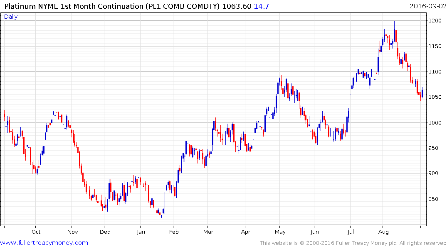Click the Jul month axis label
Image resolution: width=447 pixels, height=249 pixels.
click(x=351, y=232)
